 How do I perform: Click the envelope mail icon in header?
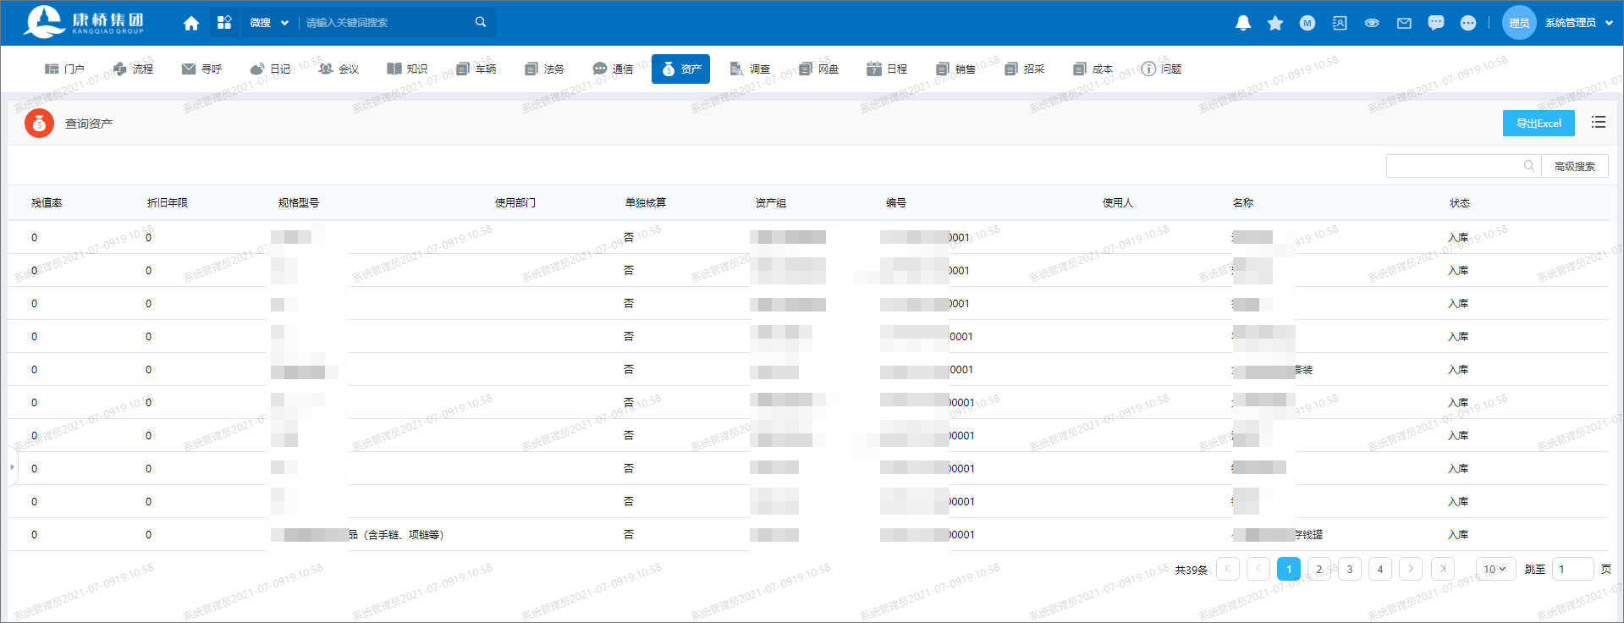[1404, 23]
